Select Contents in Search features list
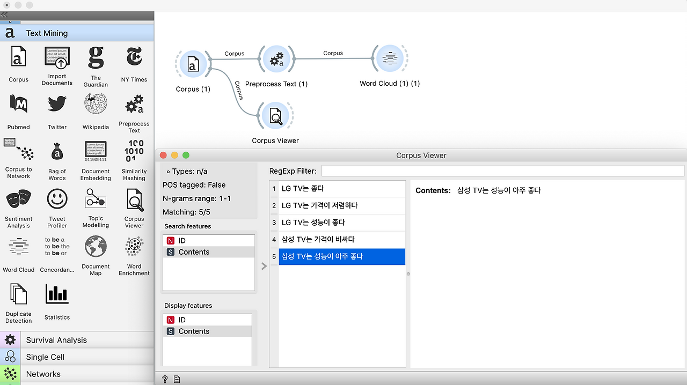The width and height of the screenshot is (687, 385). tap(209, 252)
